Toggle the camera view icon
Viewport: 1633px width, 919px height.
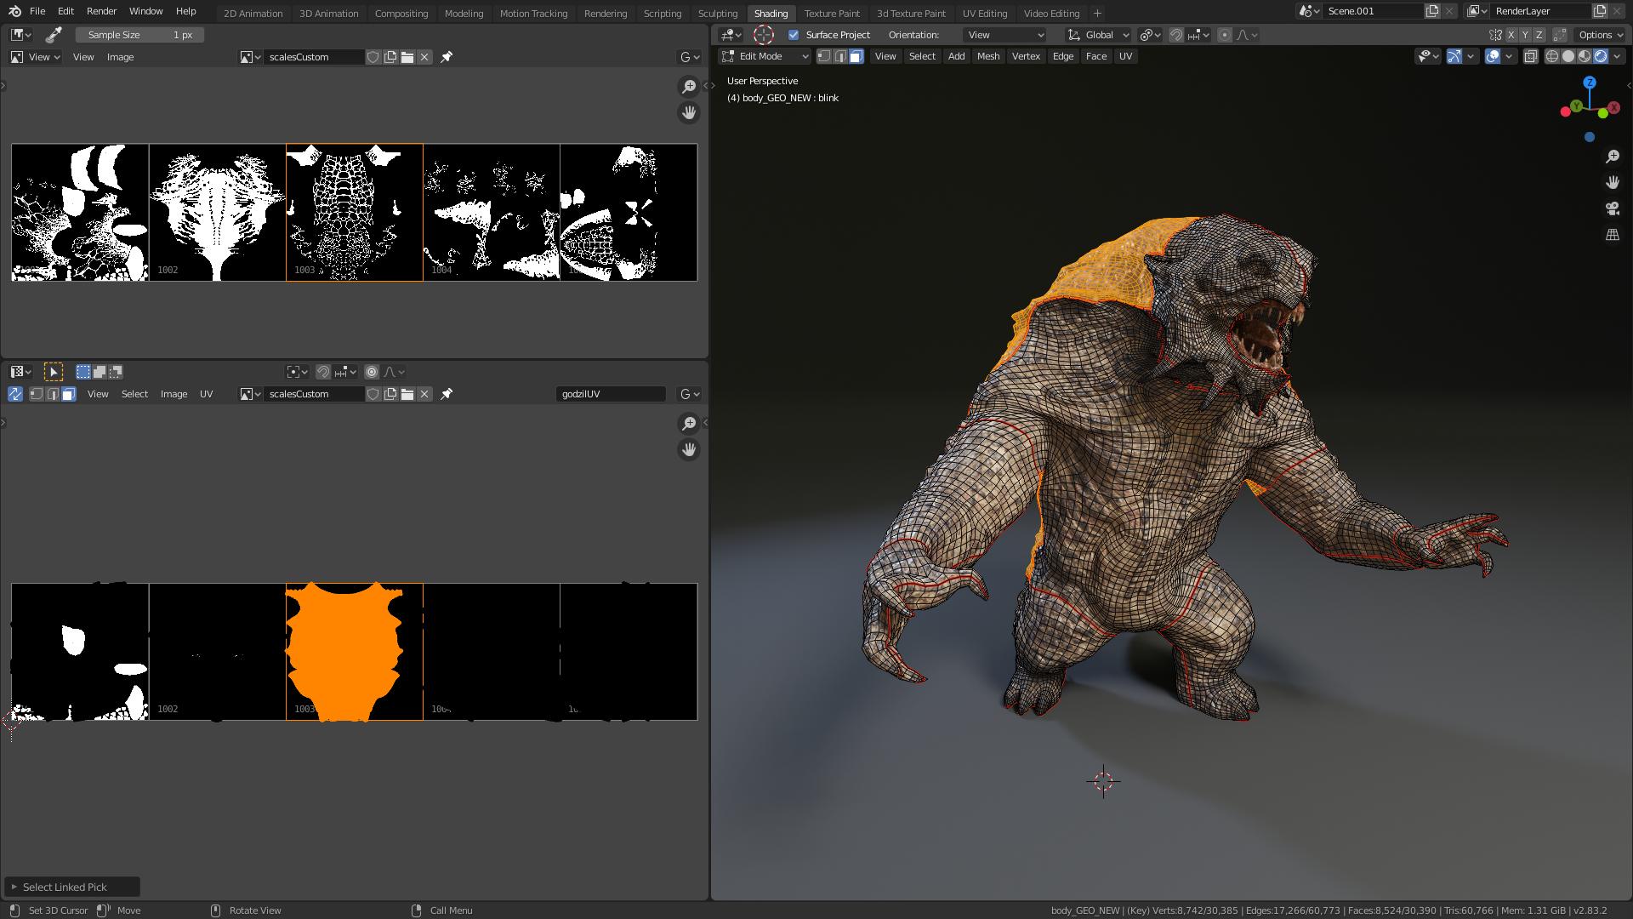click(1612, 208)
